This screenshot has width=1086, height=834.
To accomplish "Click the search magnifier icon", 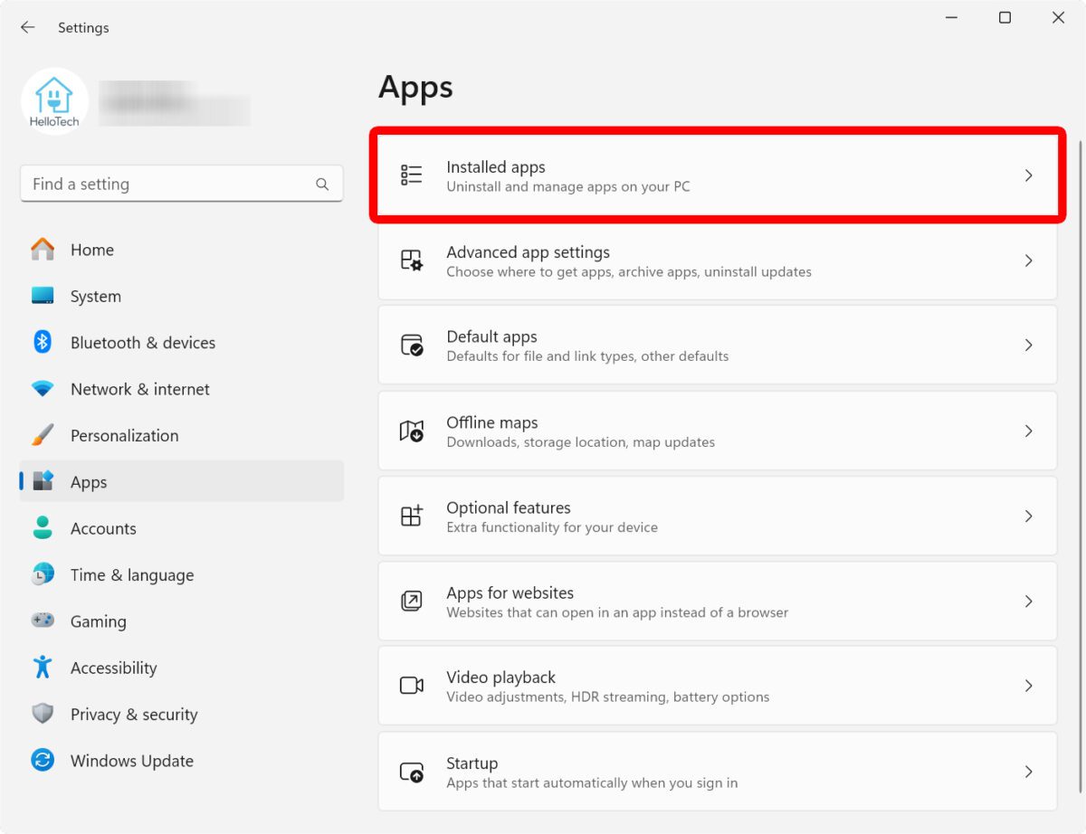I will (322, 184).
